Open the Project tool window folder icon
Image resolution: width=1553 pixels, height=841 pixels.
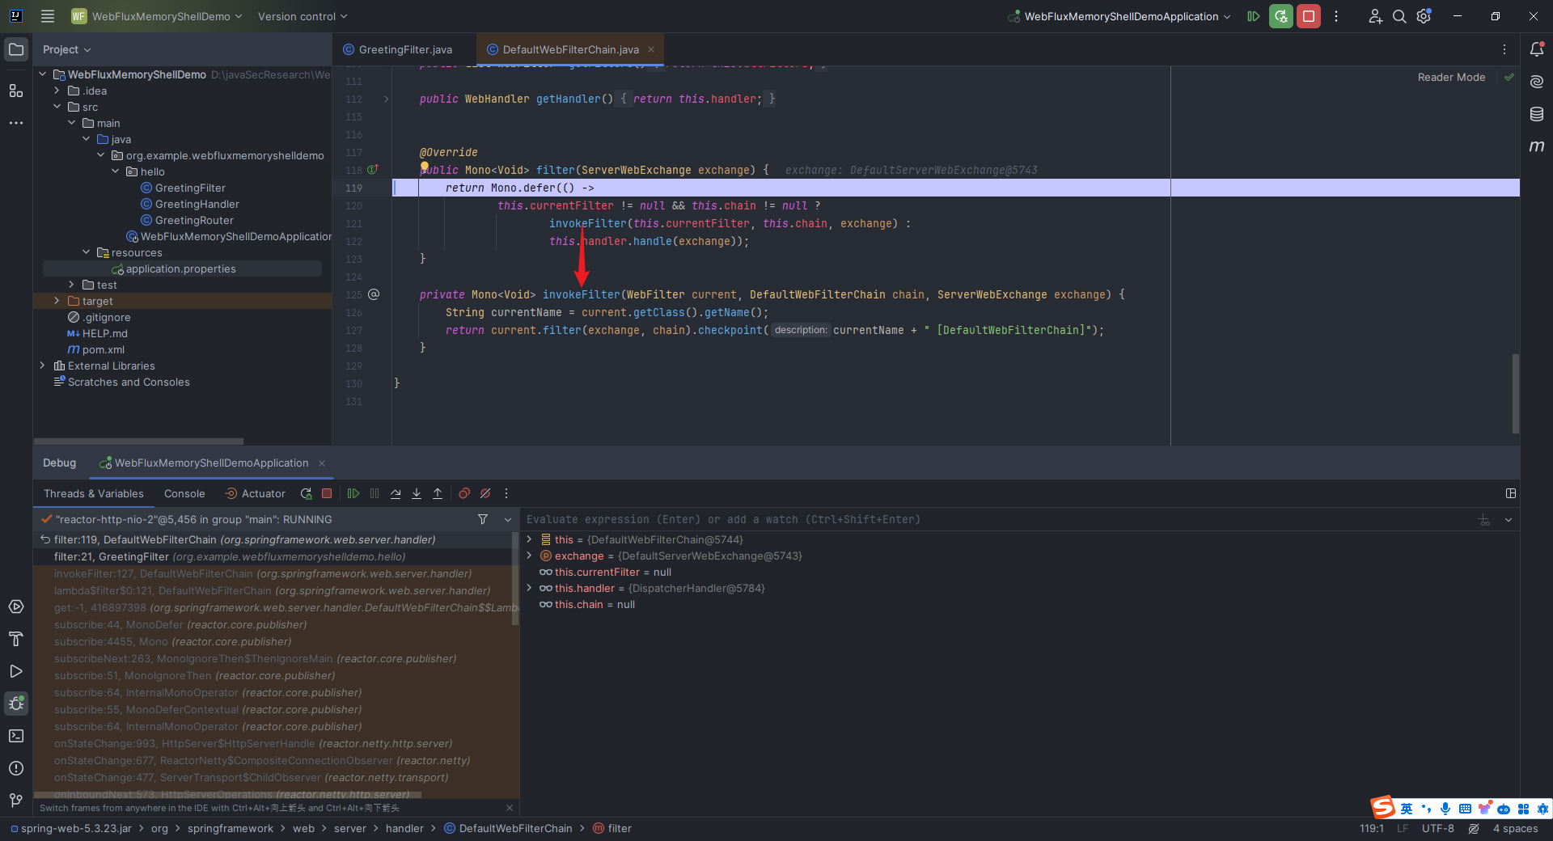pyautogui.click(x=16, y=49)
